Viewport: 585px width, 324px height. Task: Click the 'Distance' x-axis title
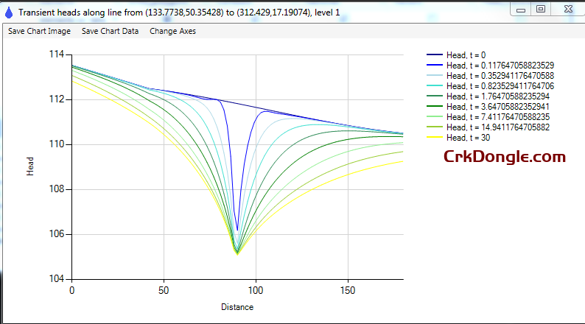click(x=237, y=306)
